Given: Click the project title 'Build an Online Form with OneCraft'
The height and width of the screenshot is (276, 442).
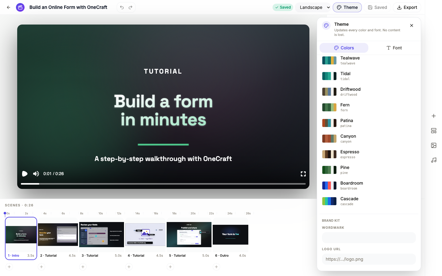Looking at the screenshot, I should (68, 7).
